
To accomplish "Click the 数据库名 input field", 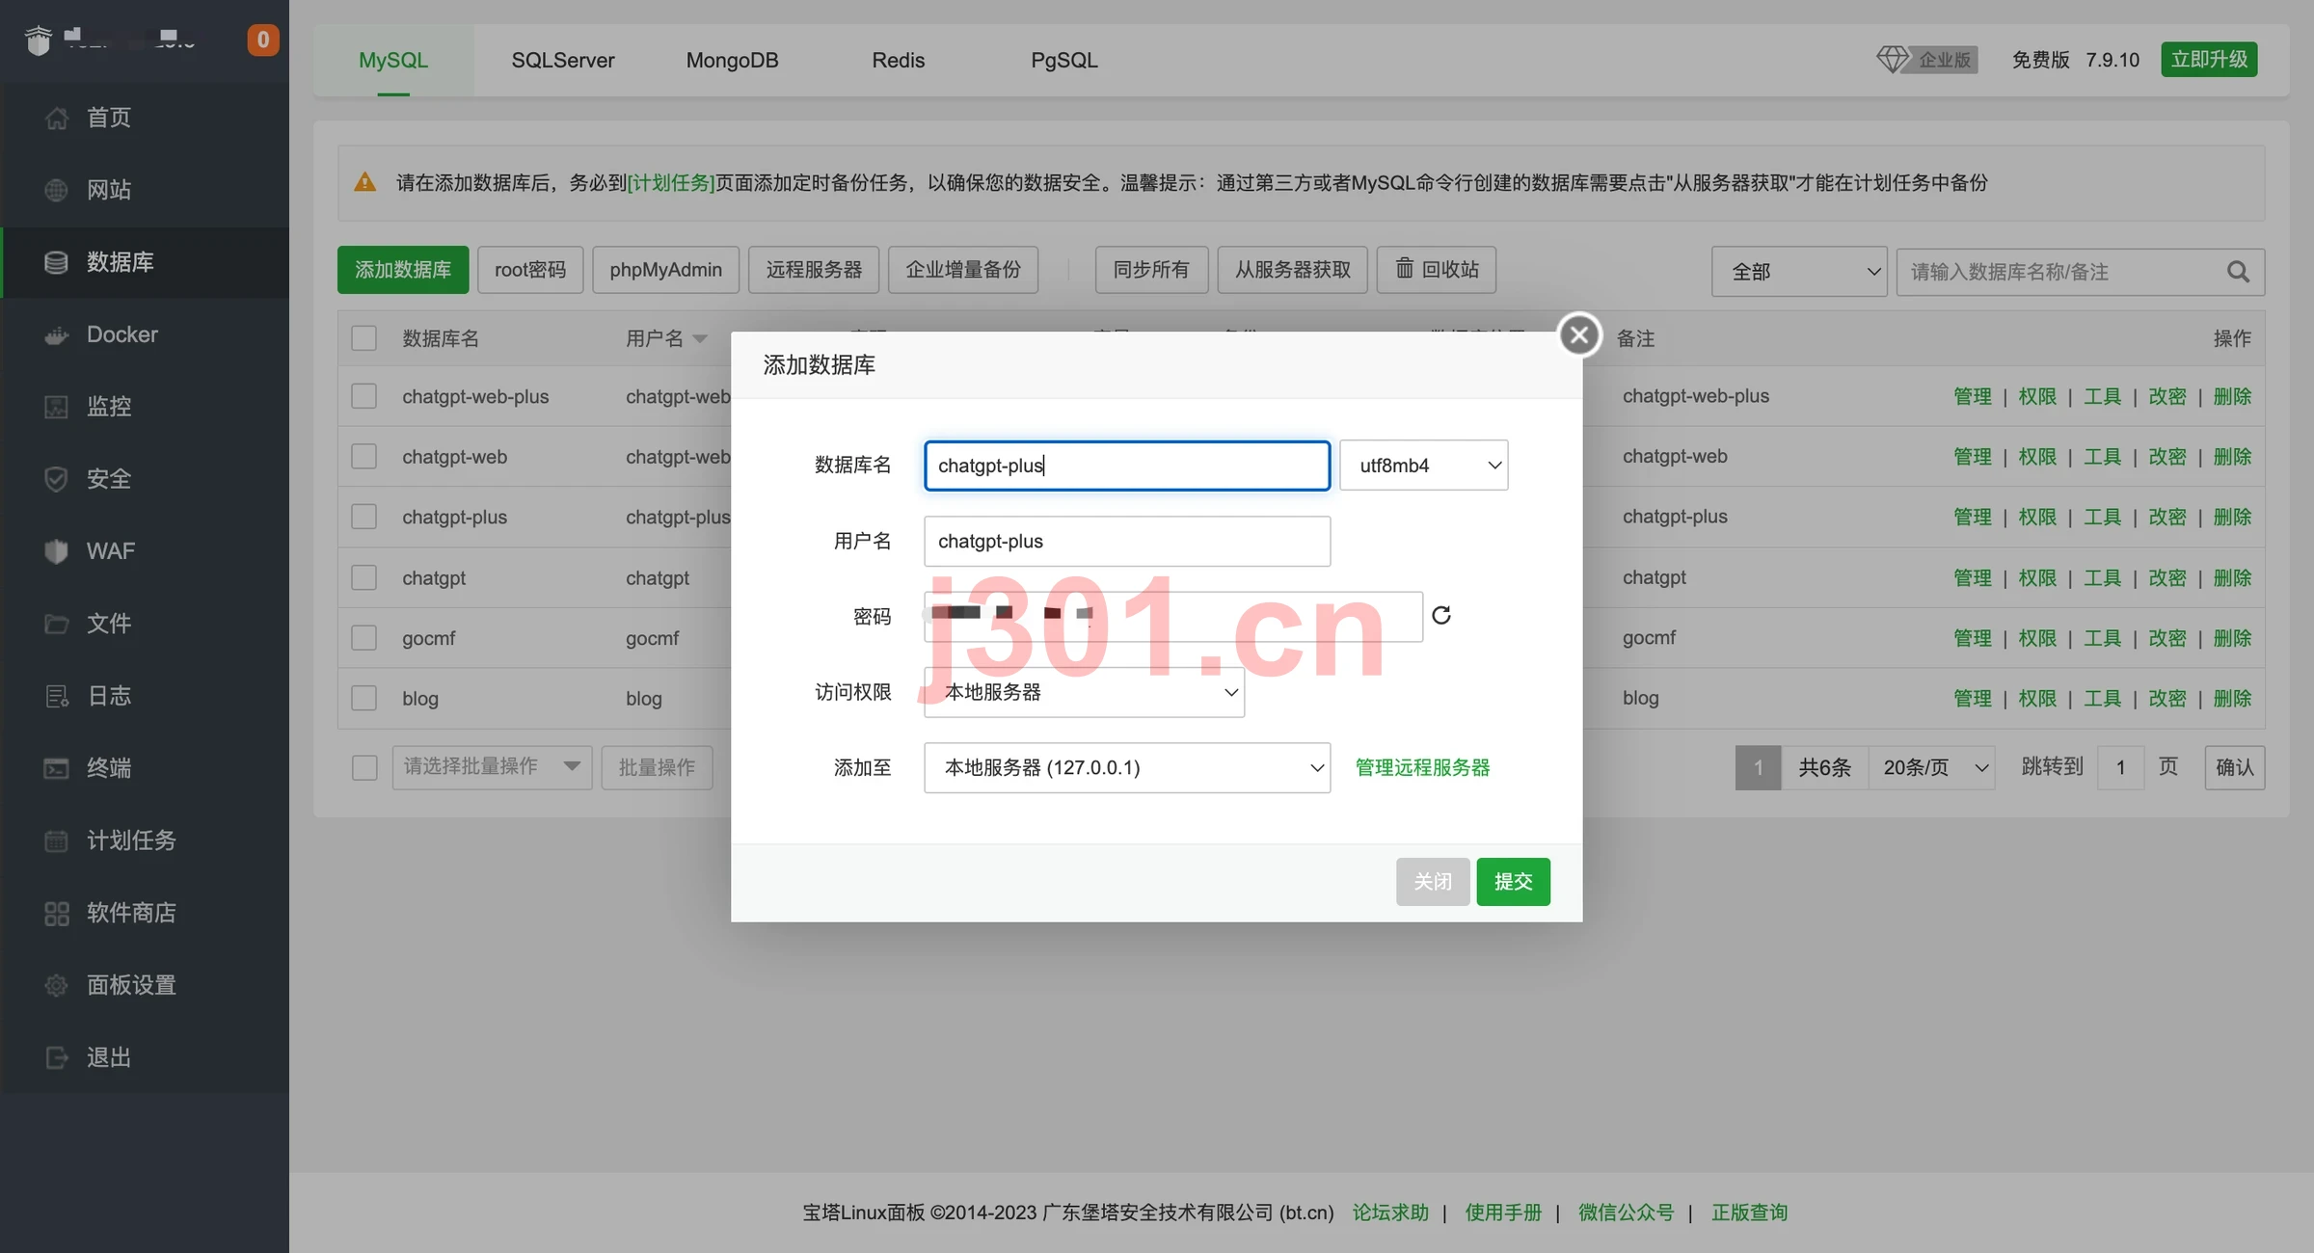I will [1126, 466].
